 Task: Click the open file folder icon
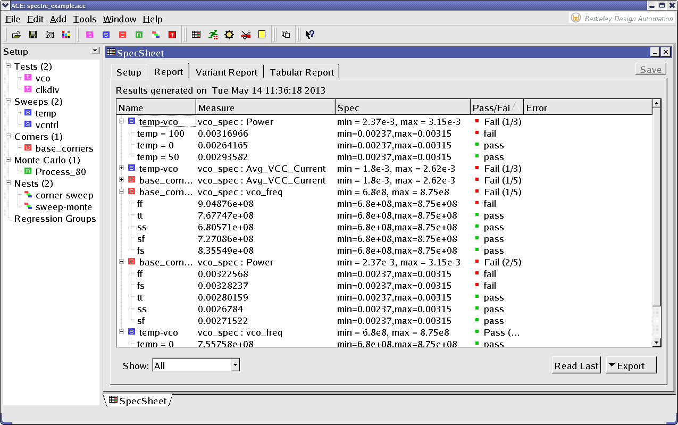16,35
